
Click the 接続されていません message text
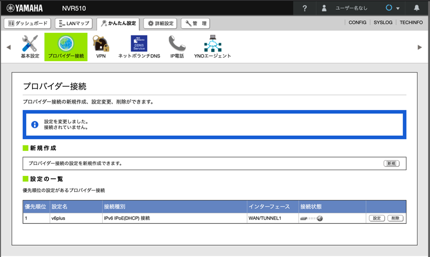pyautogui.click(x=66, y=128)
